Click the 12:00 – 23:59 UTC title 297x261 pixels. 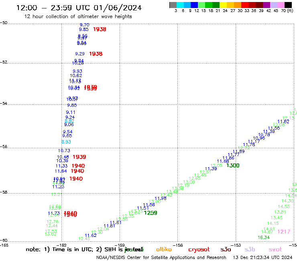pos(79,8)
